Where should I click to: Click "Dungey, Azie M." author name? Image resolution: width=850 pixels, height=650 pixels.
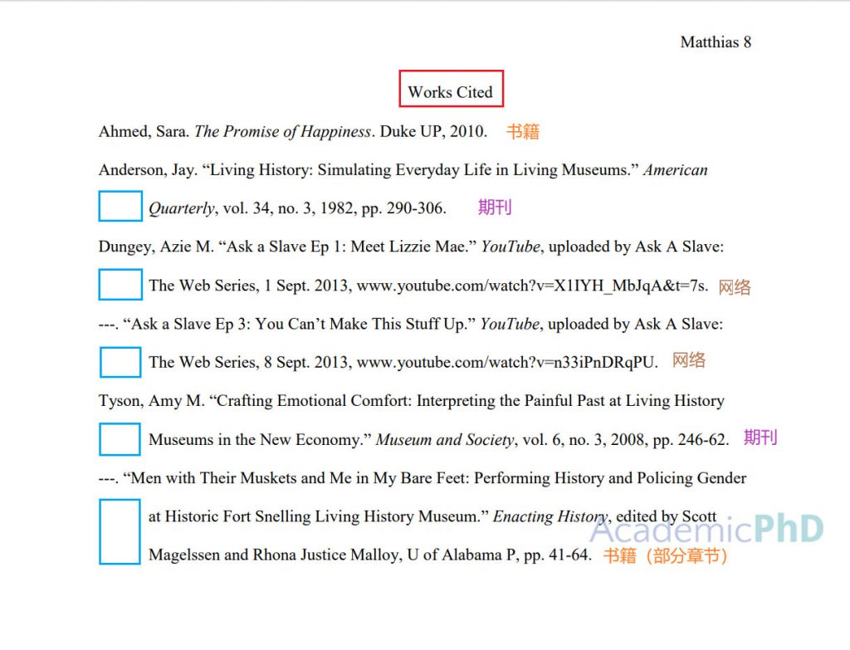coord(156,247)
